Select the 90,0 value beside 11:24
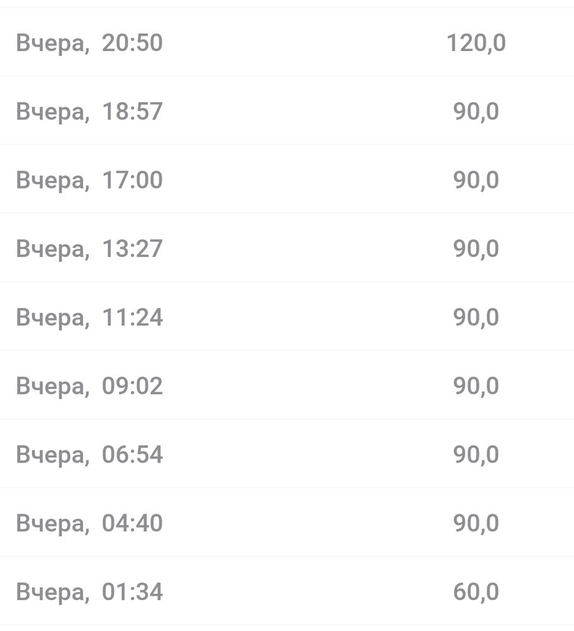The height and width of the screenshot is (631, 574). pos(476,317)
